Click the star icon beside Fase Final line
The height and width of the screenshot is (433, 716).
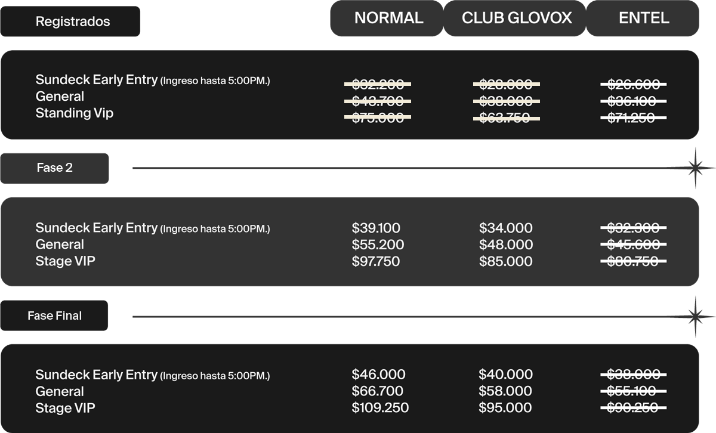click(695, 317)
